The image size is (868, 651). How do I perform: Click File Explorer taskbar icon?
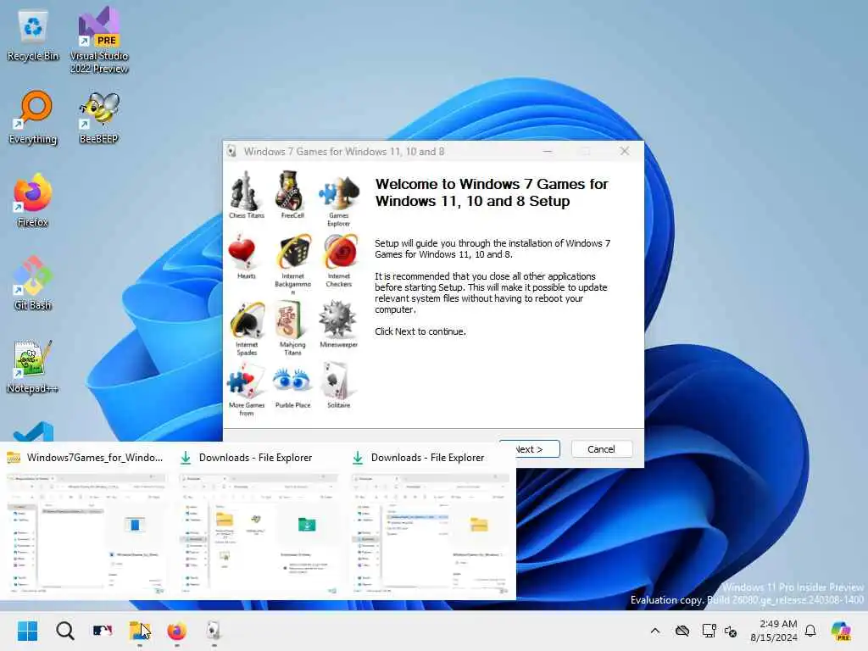coord(140,631)
